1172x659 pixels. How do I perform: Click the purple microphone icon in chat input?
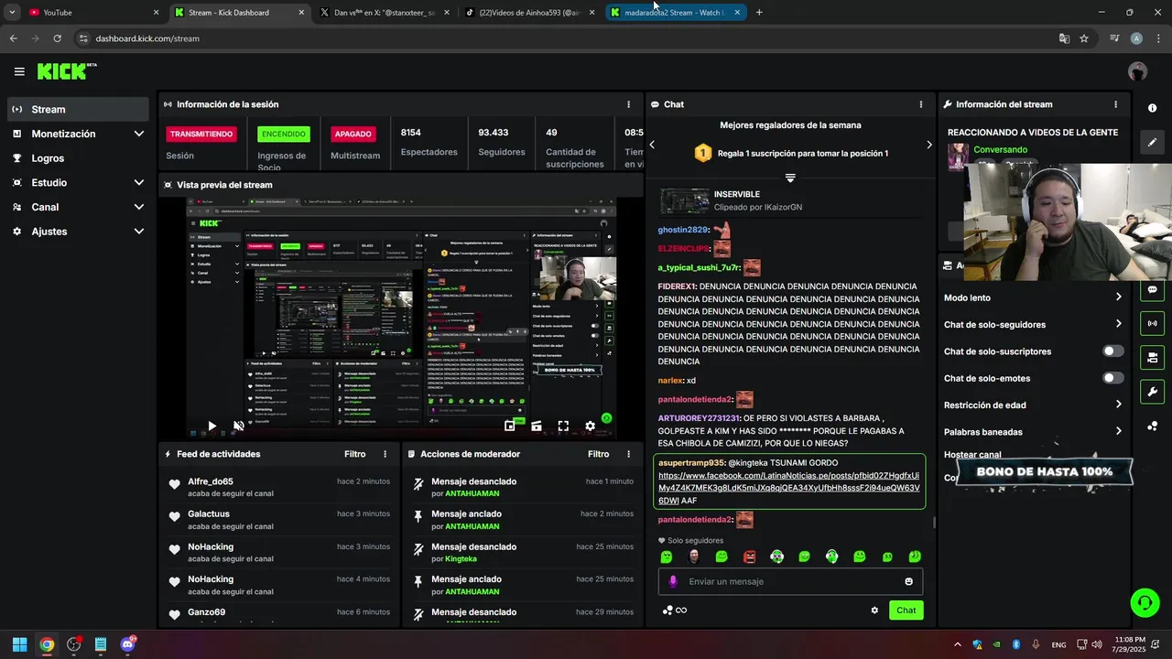tap(673, 581)
